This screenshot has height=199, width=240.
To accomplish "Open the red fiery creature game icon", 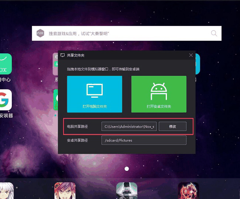I will click(x=188, y=190).
